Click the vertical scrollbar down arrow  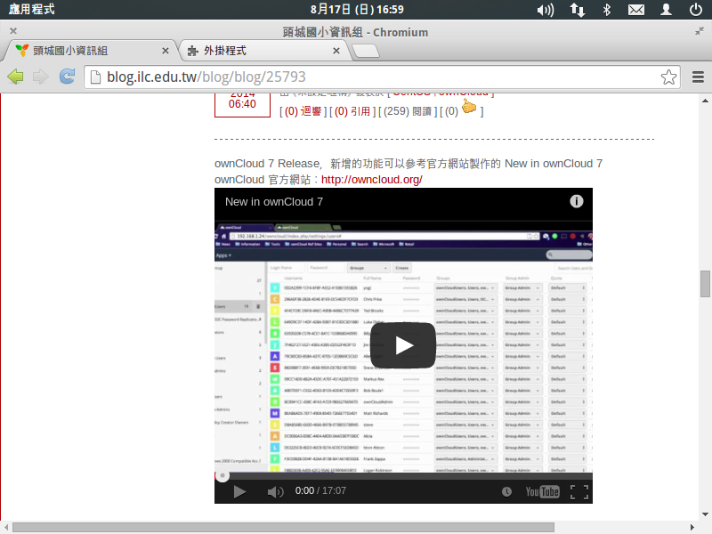tap(705, 514)
